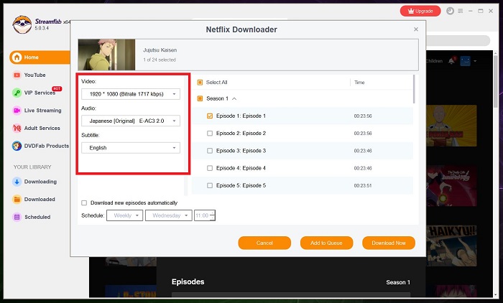
Task: Check the Episode 3 checkbox
Action: [x=210, y=151]
